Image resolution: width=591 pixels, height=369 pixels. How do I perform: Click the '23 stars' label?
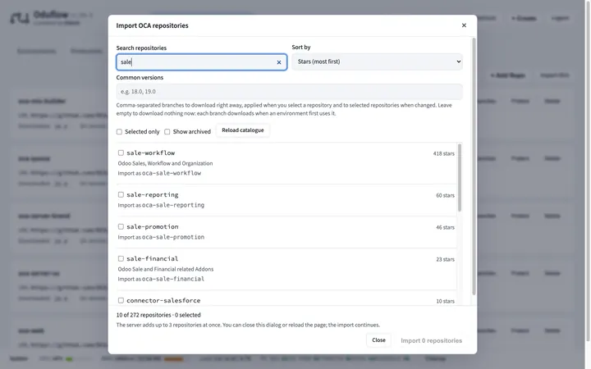(445, 259)
